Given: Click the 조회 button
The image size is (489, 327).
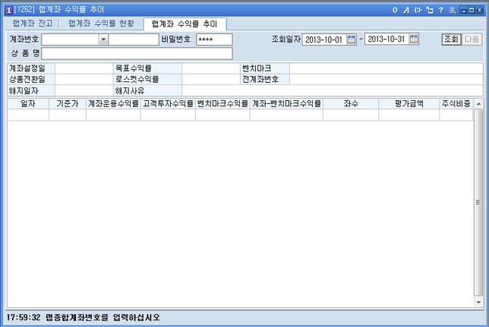Looking at the screenshot, I should [451, 39].
